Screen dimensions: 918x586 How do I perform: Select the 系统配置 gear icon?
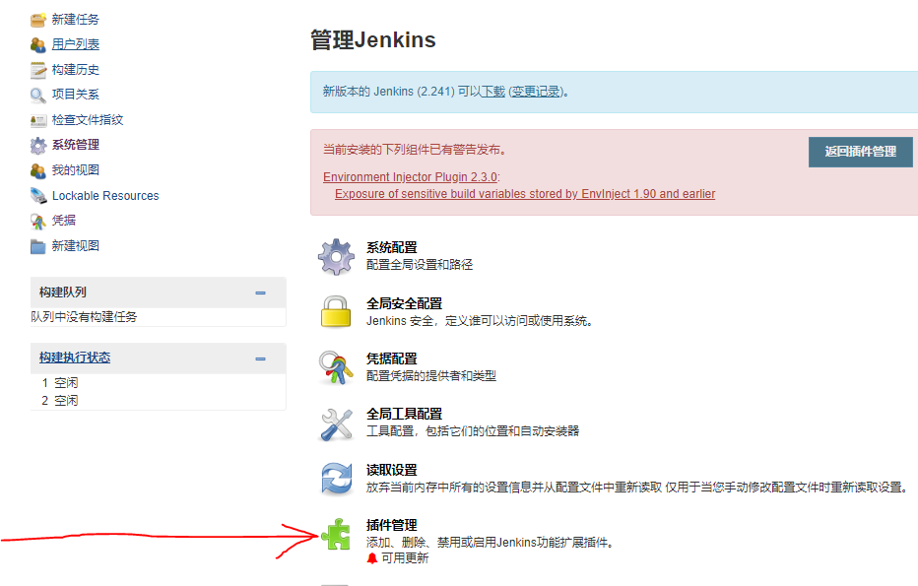pyautogui.click(x=335, y=256)
